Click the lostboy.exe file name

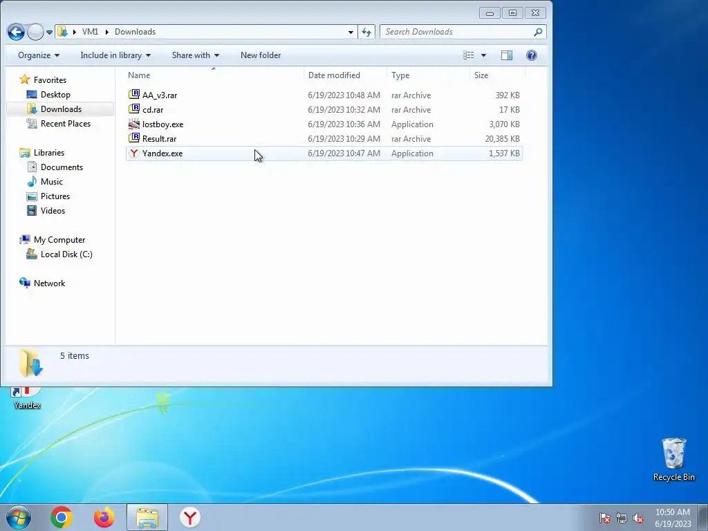tap(163, 124)
